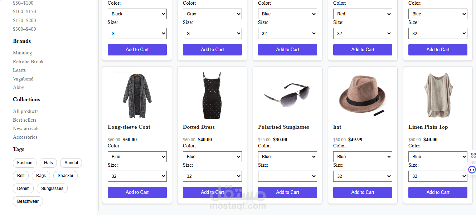Go to the New arrivals collection
The height and width of the screenshot is (215, 476).
coord(26,128)
